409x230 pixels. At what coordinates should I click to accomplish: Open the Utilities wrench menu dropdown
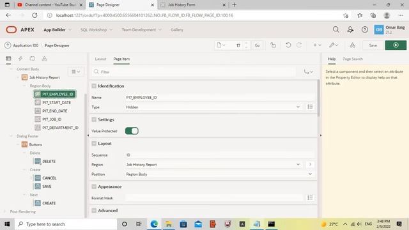click(x=334, y=45)
